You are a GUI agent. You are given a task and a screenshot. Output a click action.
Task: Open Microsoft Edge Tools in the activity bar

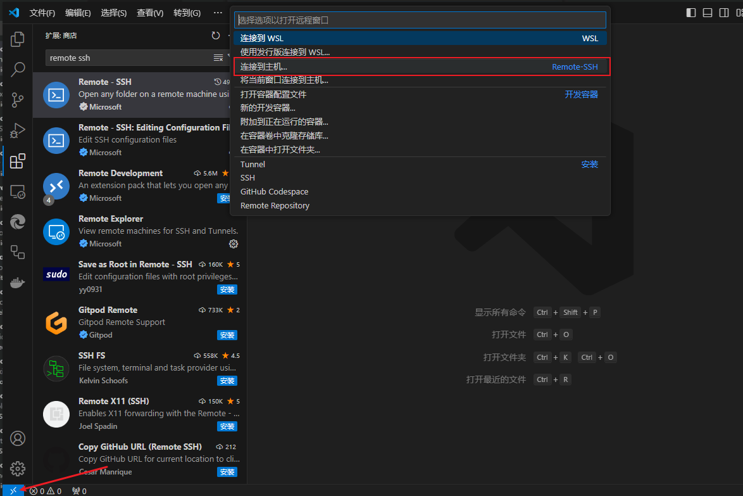(x=18, y=222)
